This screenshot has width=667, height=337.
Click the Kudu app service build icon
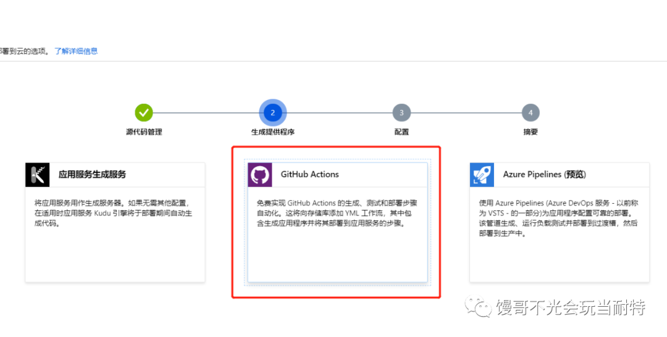pos(38,175)
